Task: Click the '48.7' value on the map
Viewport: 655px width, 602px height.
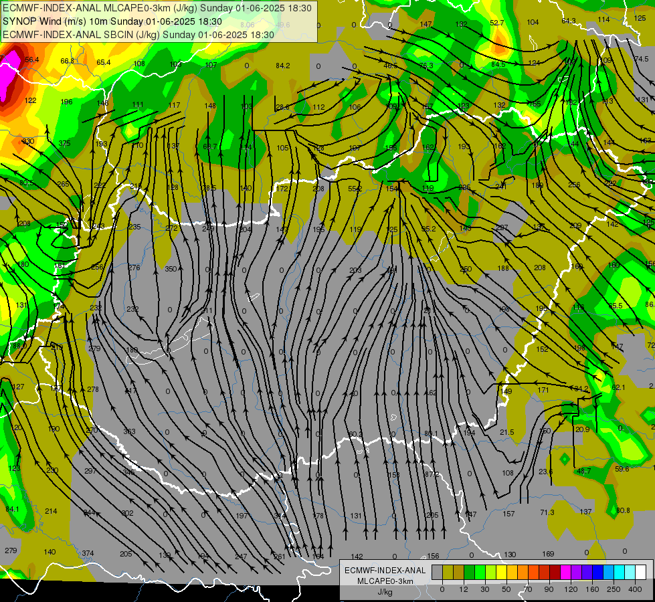Action: pyautogui.click(x=584, y=471)
